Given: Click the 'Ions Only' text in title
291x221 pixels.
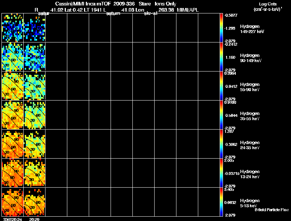Looking at the screenshot, I should tap(166, 4).
